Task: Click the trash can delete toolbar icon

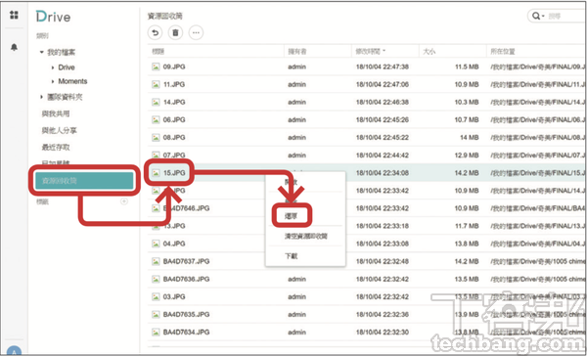Action: tap(175, 33)
